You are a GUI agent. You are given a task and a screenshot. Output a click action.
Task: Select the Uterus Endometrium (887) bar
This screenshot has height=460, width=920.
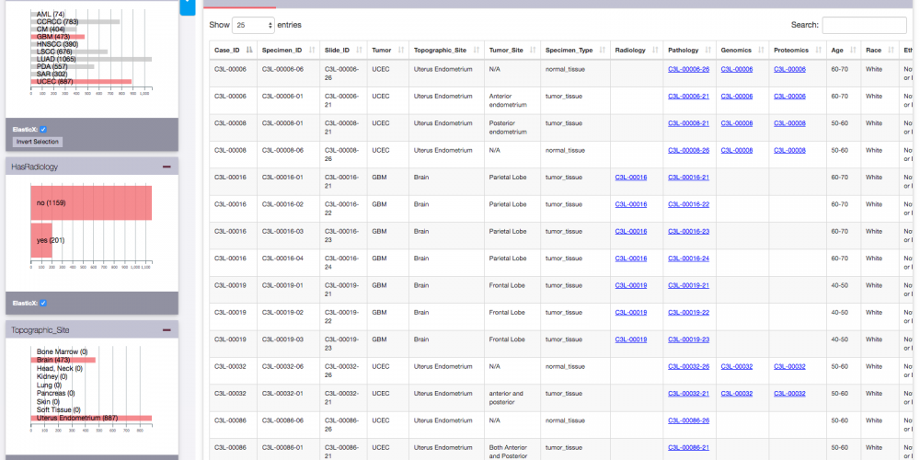(91, 419)
